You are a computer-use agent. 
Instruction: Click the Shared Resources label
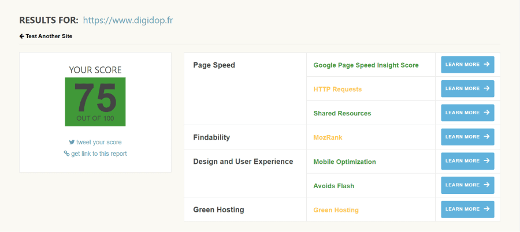(x=342, y=113)
